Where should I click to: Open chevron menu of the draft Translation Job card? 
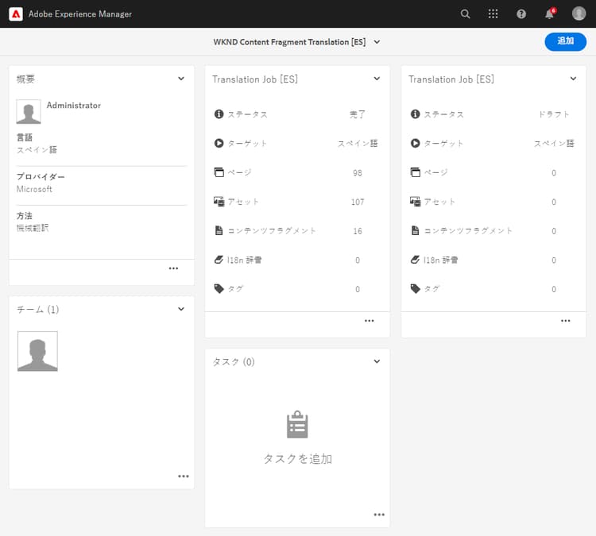pyautogui.click(x=573, y=79)
